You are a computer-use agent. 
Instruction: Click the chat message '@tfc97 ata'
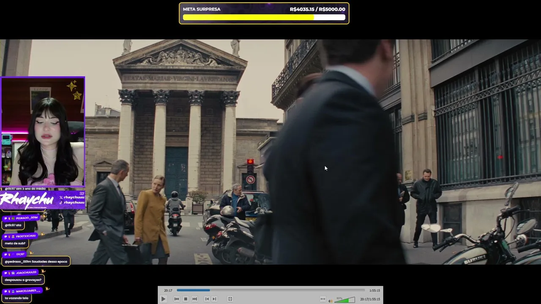(13, 225)
